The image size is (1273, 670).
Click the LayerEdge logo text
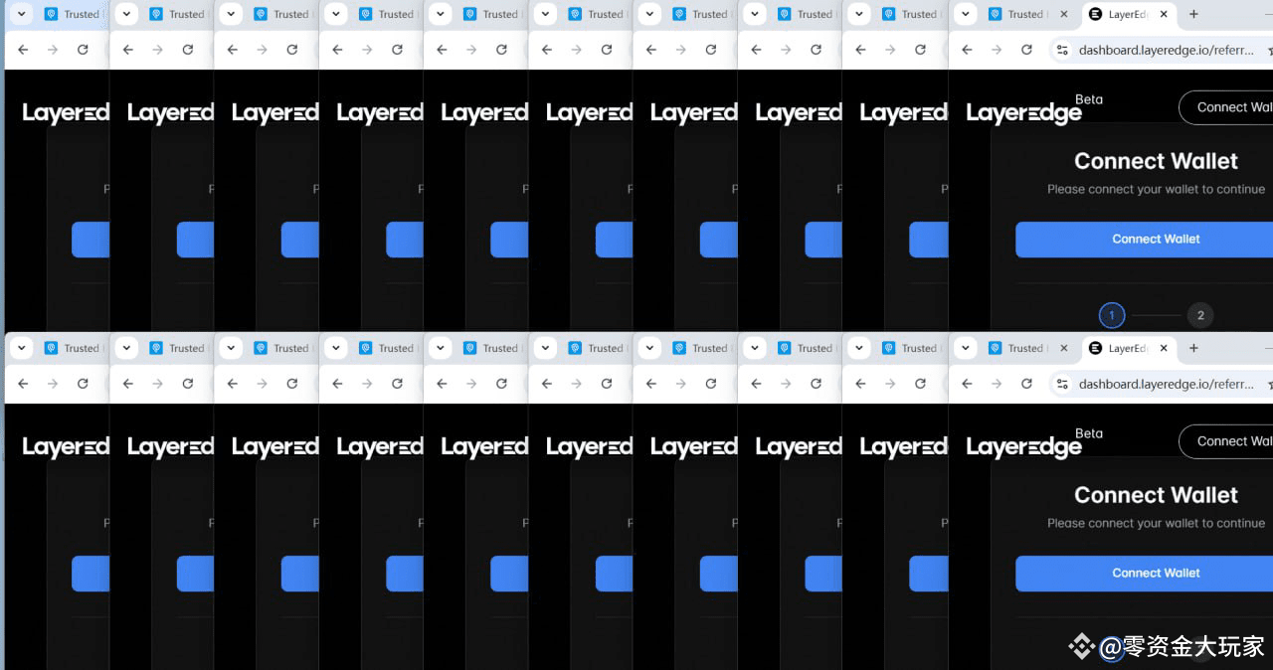[1022, 113]
